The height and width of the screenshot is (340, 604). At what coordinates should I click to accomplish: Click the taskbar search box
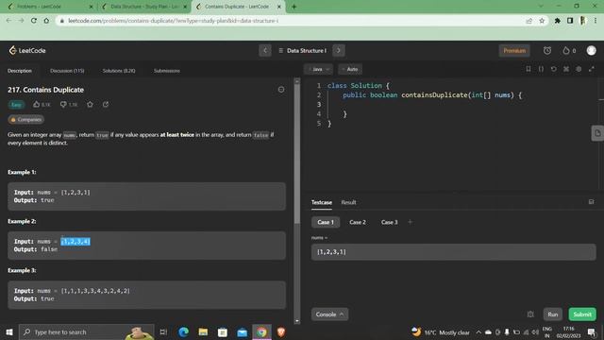(87, 331)
